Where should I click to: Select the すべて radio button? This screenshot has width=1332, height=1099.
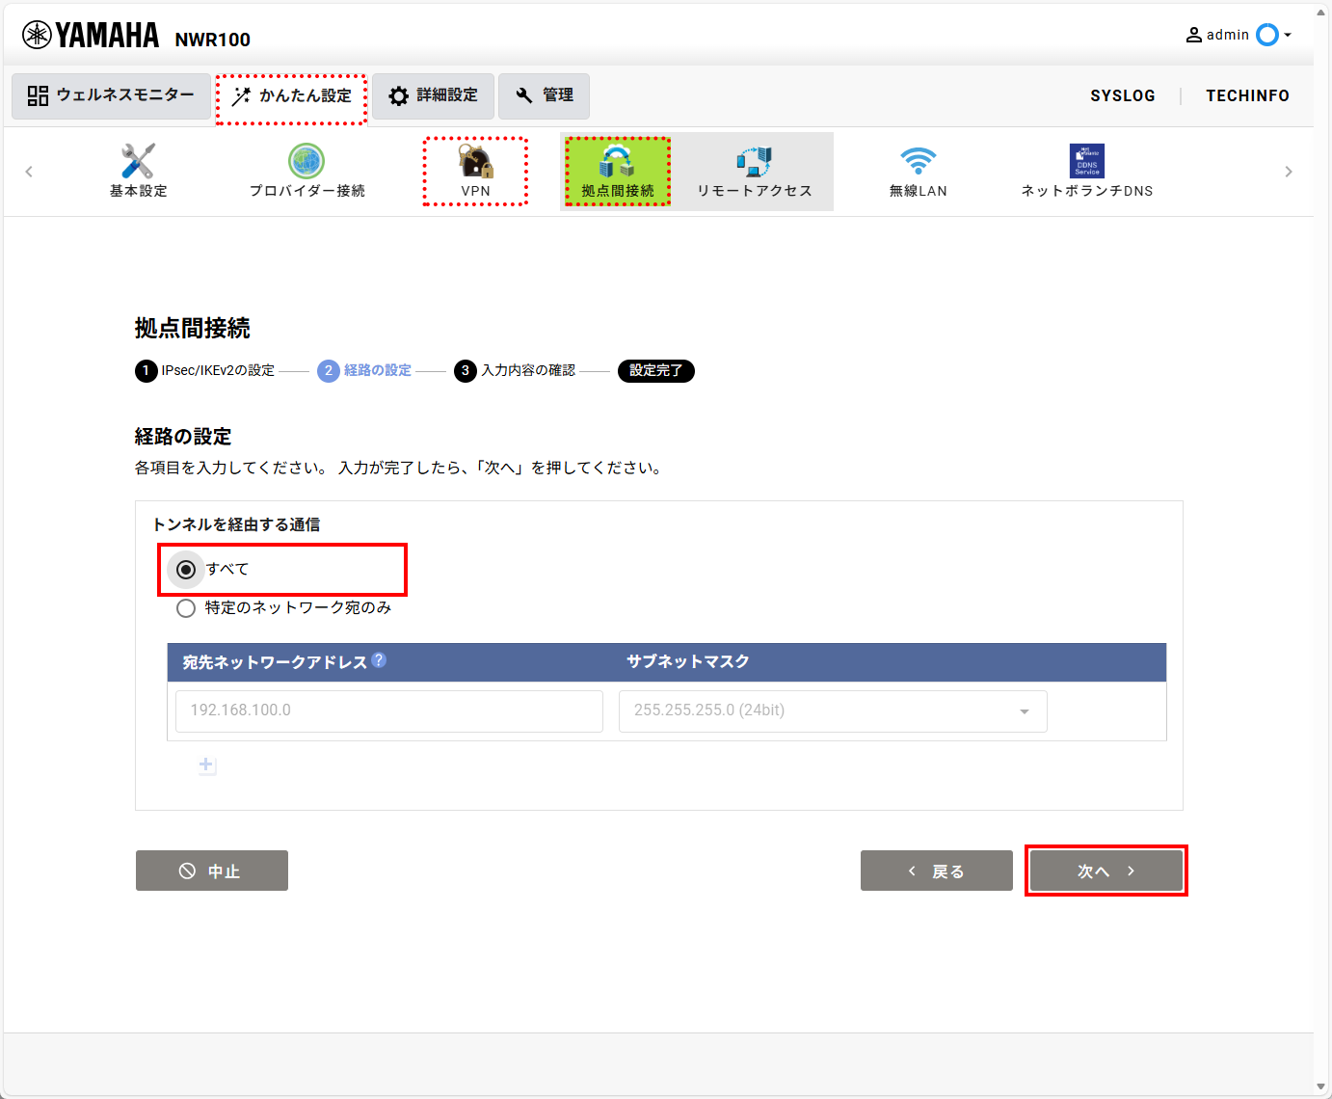(186, 570)
